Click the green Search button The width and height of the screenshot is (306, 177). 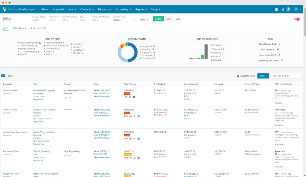coord(158,19)
